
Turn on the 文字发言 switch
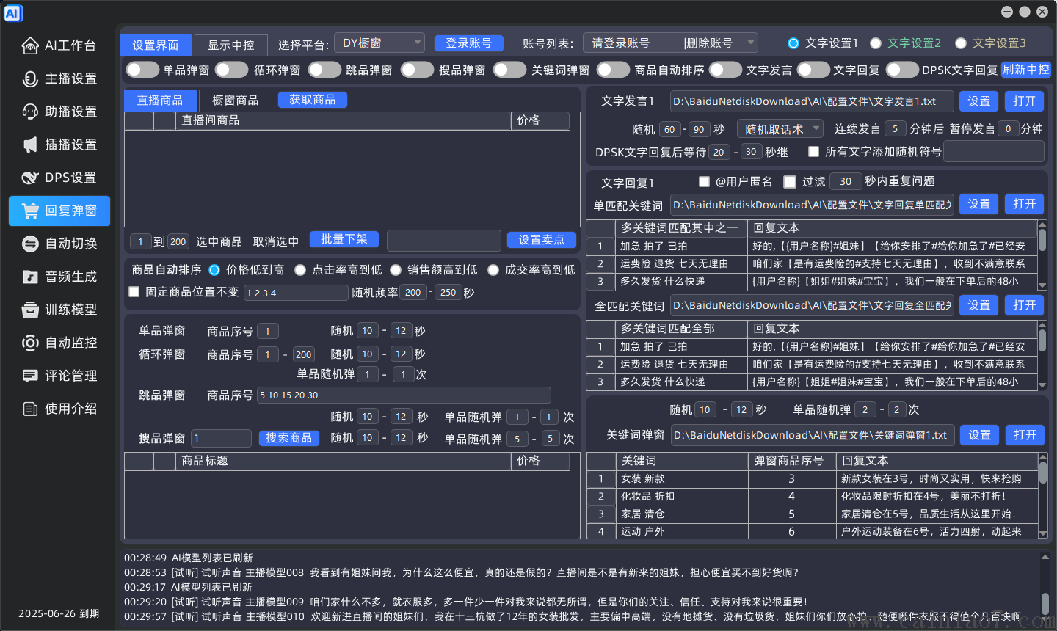pyautogui.click(x=727, y=69)
